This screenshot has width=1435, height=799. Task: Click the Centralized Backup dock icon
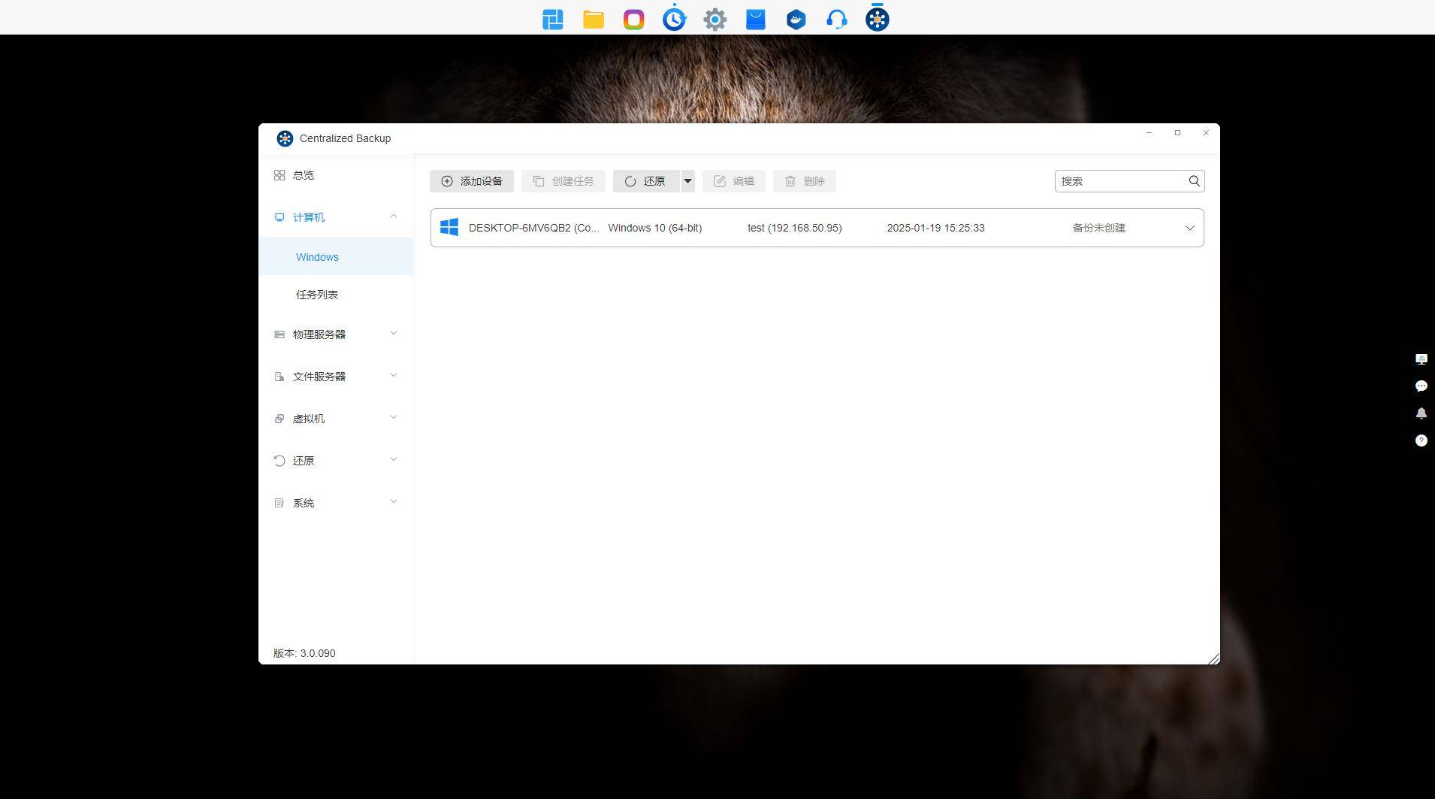pos(877,19)
